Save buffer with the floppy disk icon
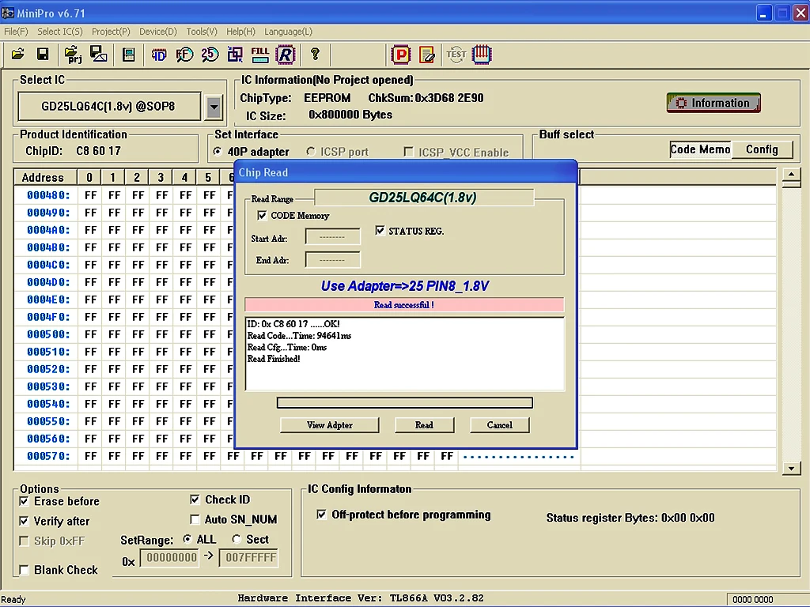The image size is (810, 607). click(x=43, y=55)
